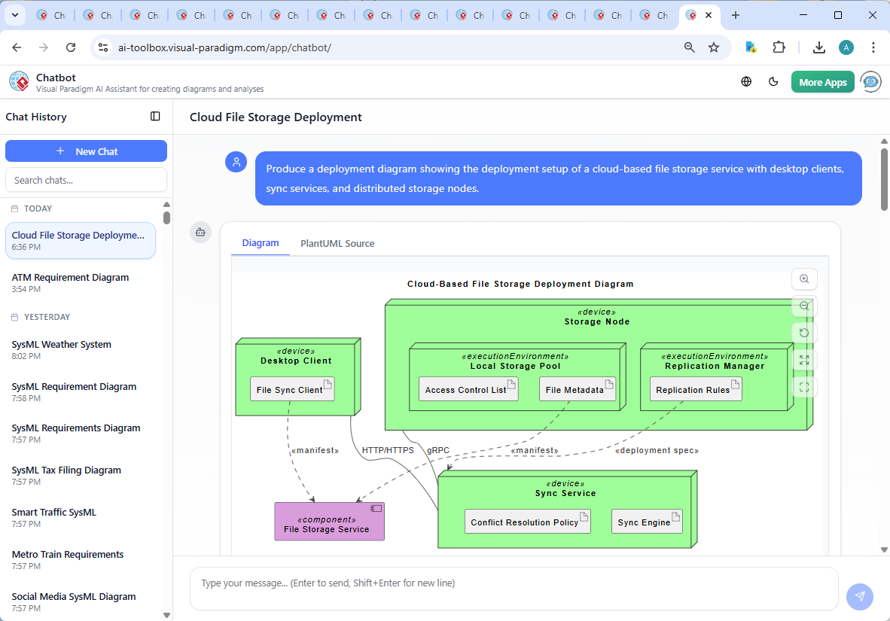Reset the diagram view
Viewport: 890px width, 621px height.
coord(804,333)
